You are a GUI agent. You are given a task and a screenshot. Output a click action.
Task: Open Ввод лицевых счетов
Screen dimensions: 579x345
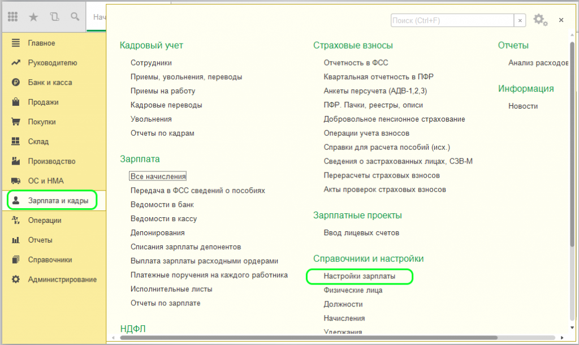tap(361, 232)
